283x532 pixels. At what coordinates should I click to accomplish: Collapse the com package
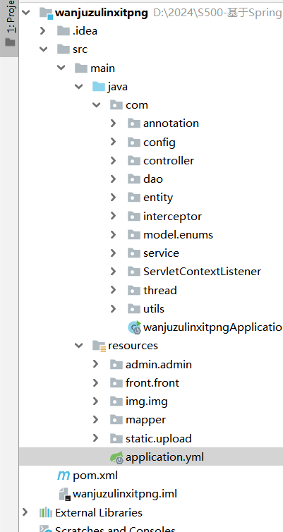point(97,105)
